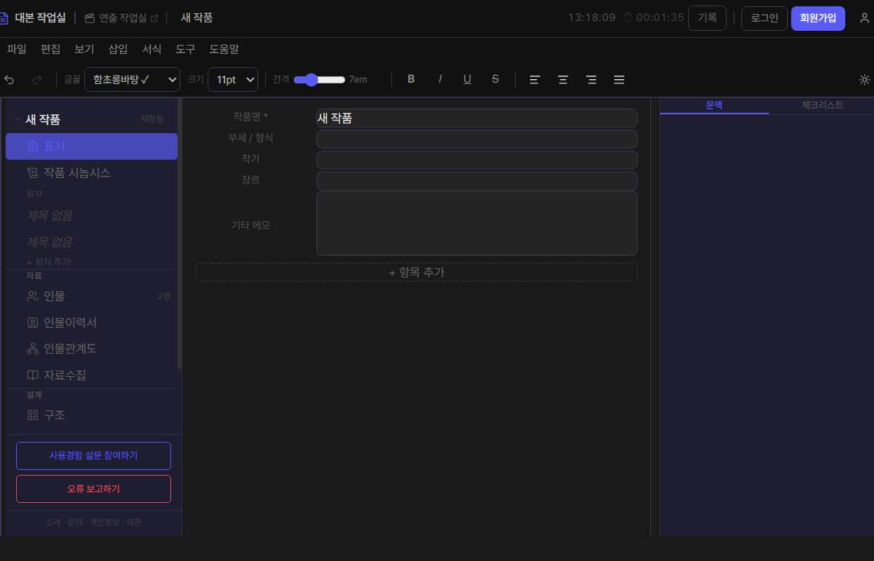Open 자료수집 in the sidebar
The height and width of the screenshot is (561, 874).
91,375
